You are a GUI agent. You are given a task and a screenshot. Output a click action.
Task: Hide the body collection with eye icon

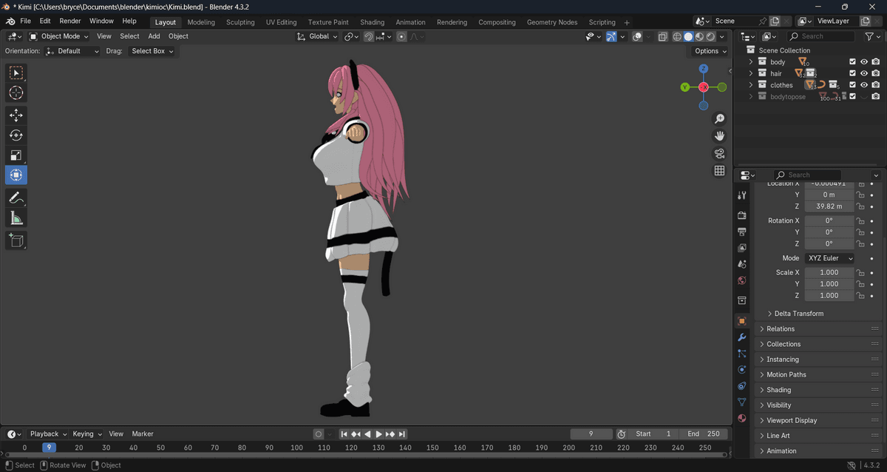pyautogui.click(x=864, y=62)
